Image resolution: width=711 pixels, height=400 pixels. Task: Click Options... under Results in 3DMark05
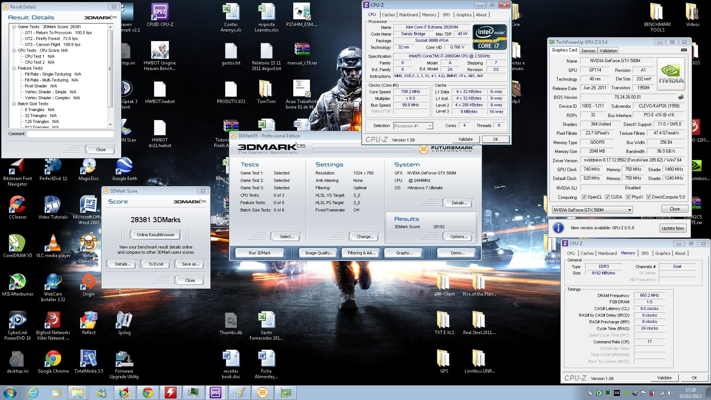459,237
